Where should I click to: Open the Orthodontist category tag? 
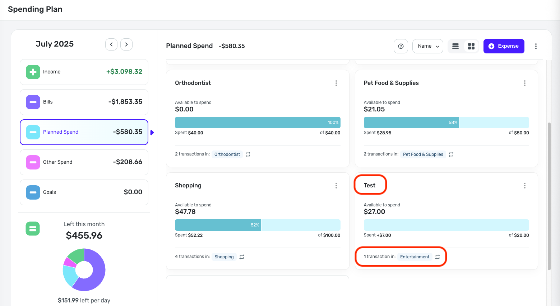tap(227, 154)
